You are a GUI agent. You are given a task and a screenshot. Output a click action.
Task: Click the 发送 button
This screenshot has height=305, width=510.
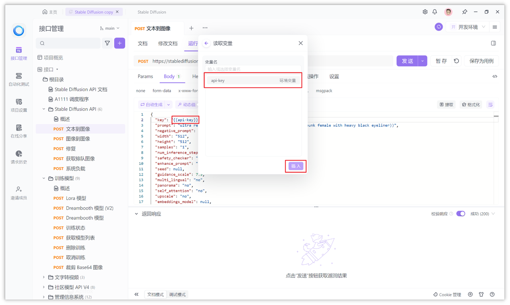click(x=407, y=61)
